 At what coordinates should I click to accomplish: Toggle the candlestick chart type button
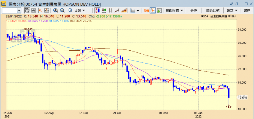pos(97,10)
